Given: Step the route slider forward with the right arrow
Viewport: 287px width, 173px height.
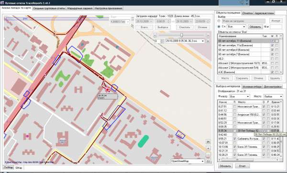Looking at the screenshot, I should [208, 35].
